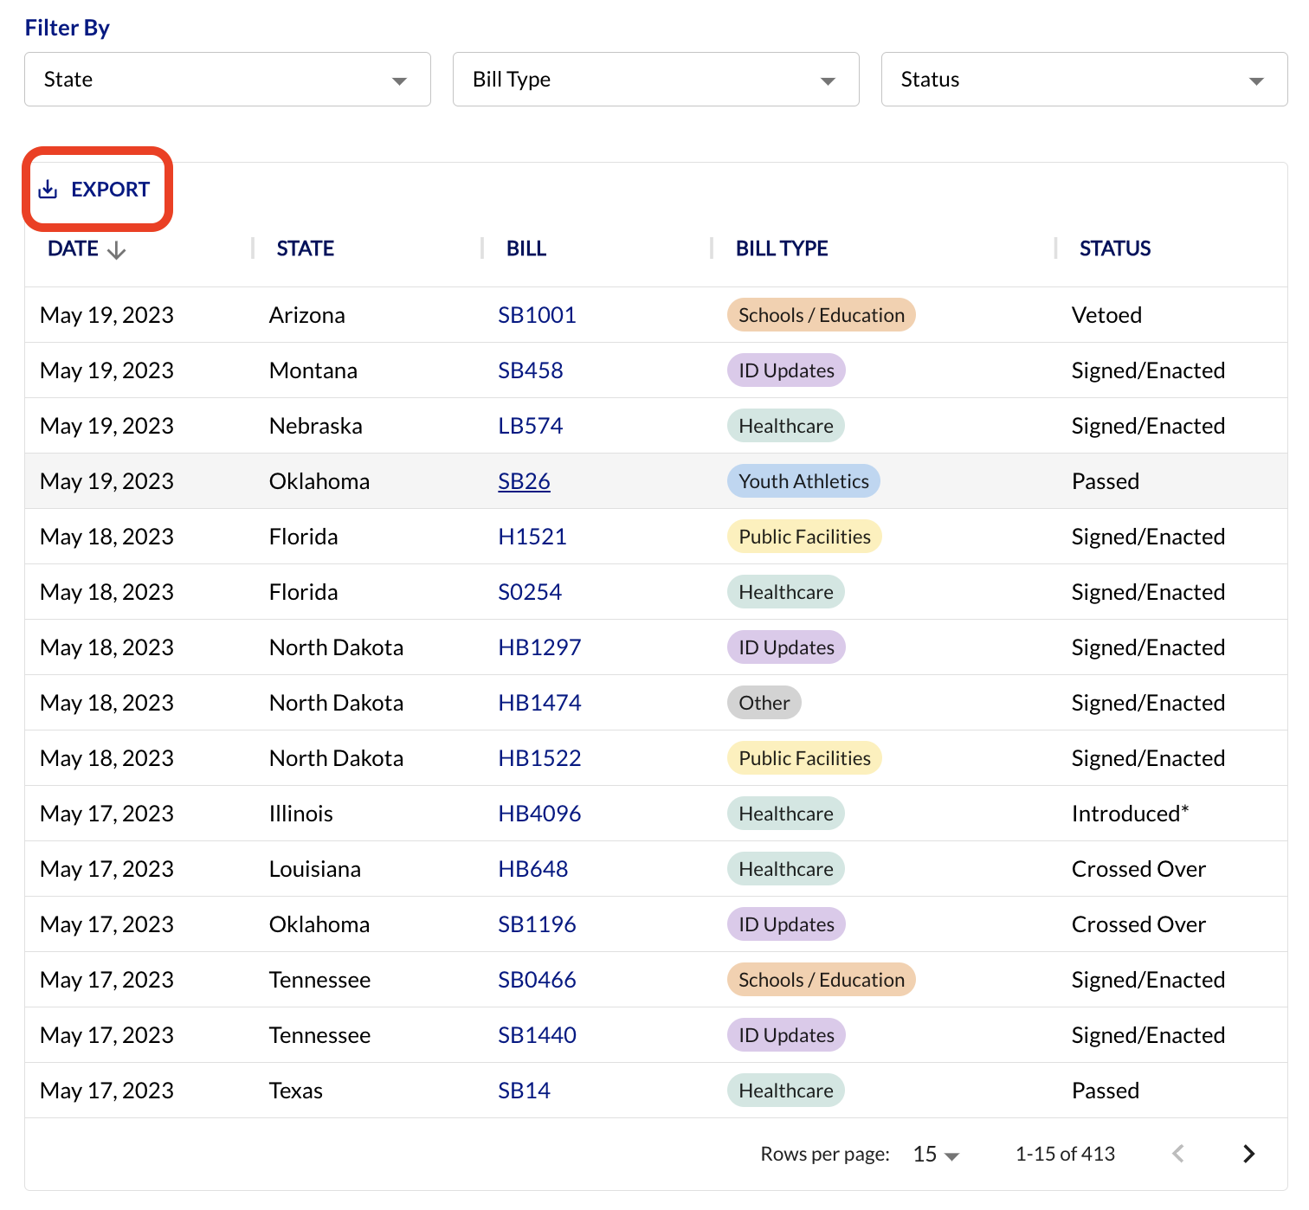Open Tennessee bill SB0466
The height and width of the screenshot is (1210, 1309).
(x=537, y=980)
